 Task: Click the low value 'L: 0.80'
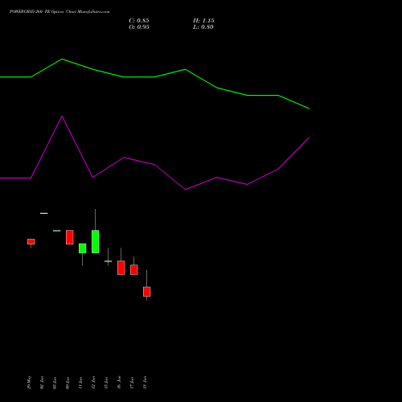pyautogui.click(x=203, y=27)
